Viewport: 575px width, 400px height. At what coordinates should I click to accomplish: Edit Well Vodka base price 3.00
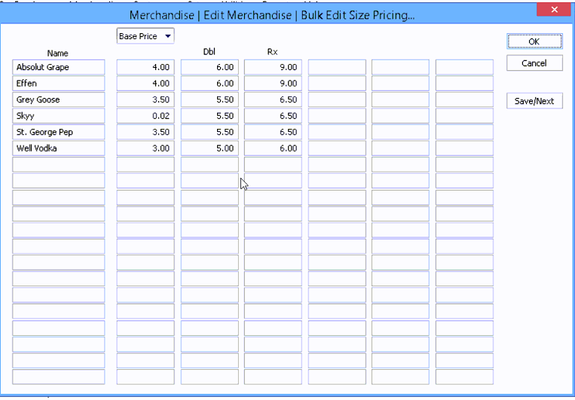pyautogui.click(x=145, y=148)
